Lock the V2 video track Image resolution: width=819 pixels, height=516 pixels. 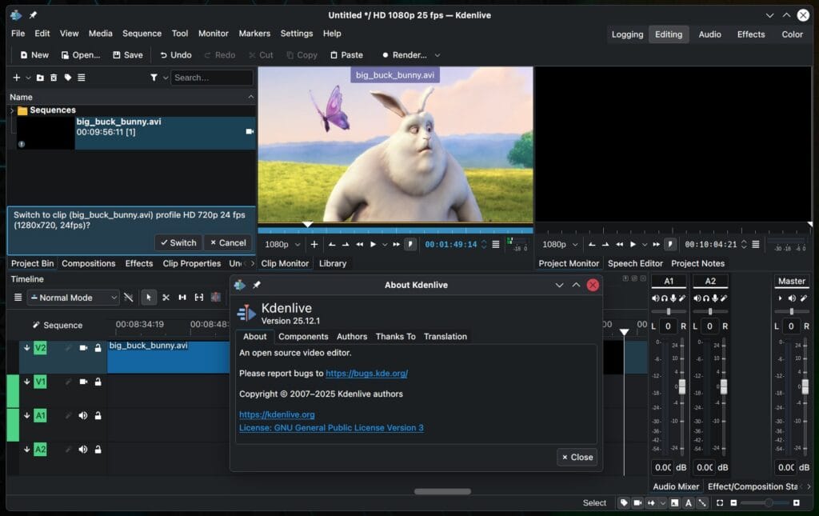coord(99,348)
